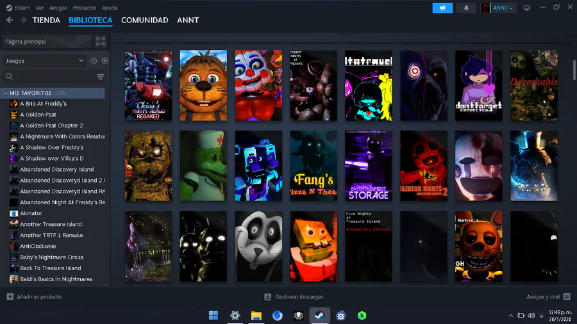This screenshot has width=577, height=324.
Task: Click Gestionar descargas
Action: click(299, 297)
